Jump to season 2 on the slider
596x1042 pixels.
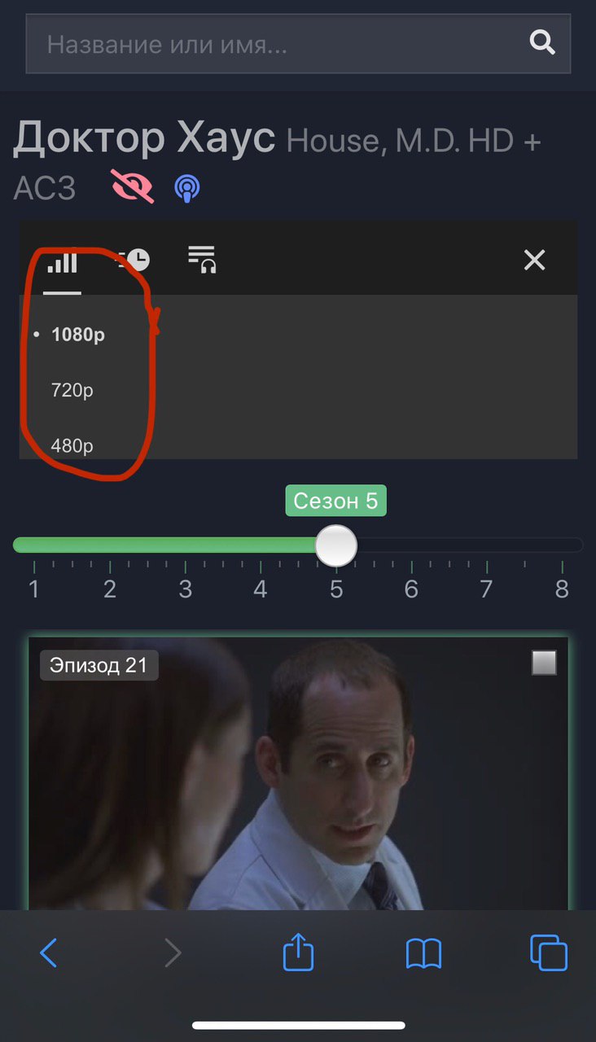tap(110, 589)
